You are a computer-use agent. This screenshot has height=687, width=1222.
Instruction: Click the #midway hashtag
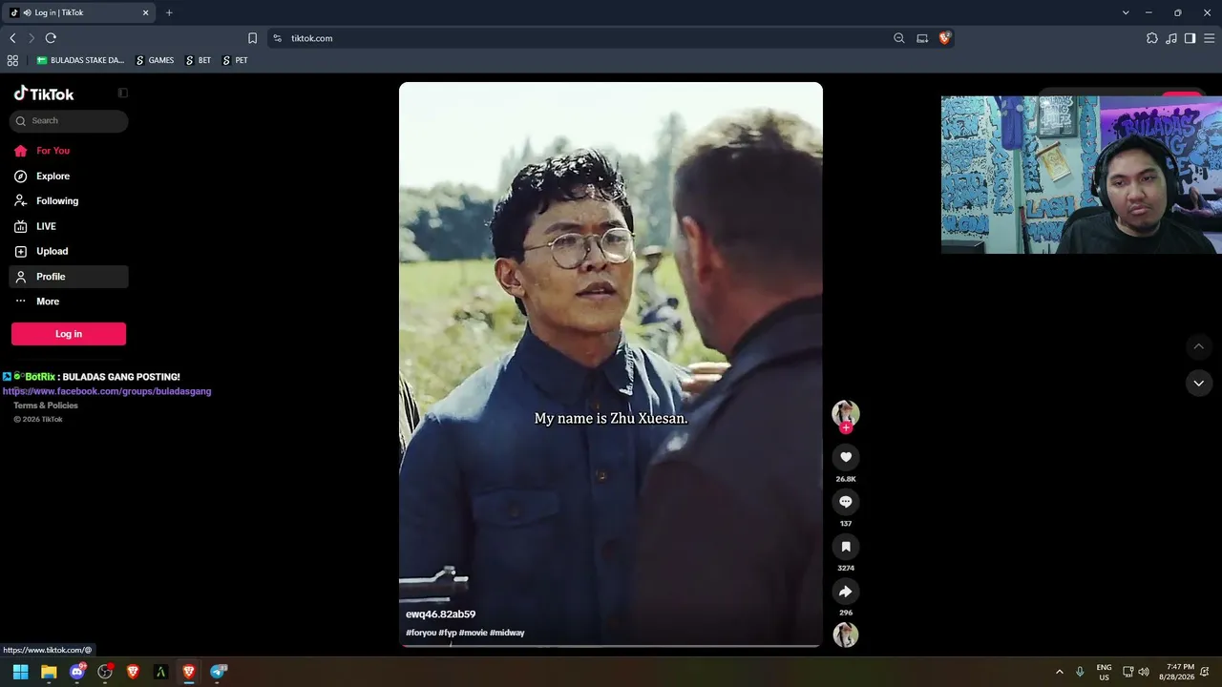pyautogui.click(x=507, y=633)
